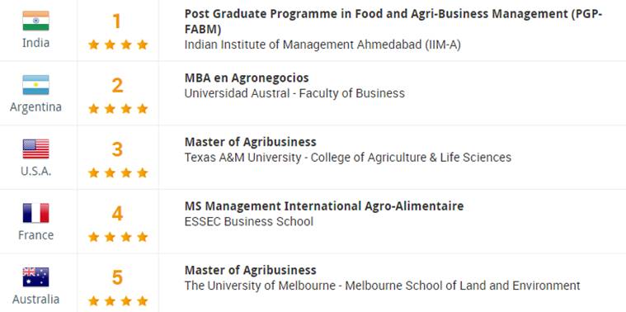Open the MBA en Agronegocios program link
The height and width of the screenshot is (312, 626).
[x=247, y=78]
